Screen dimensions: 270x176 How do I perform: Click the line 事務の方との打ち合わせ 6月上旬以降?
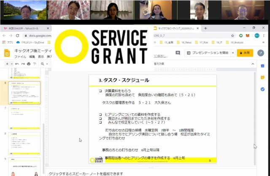tap(131, 150)
